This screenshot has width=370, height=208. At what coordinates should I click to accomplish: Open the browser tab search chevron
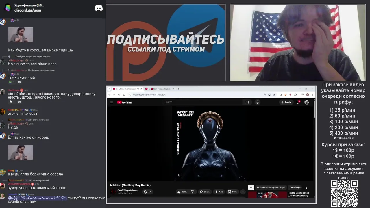pos(109,89)
